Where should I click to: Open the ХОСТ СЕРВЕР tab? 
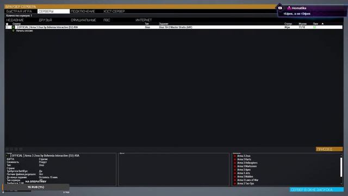tap(114, 11)
